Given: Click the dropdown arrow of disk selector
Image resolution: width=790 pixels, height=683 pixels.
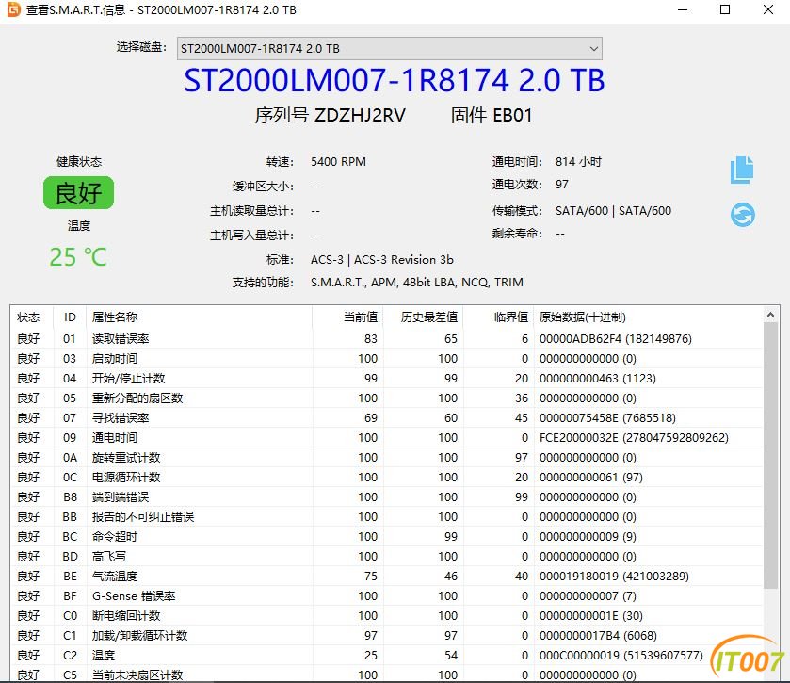Looking at the screenshot, I should tap(593, 49).
